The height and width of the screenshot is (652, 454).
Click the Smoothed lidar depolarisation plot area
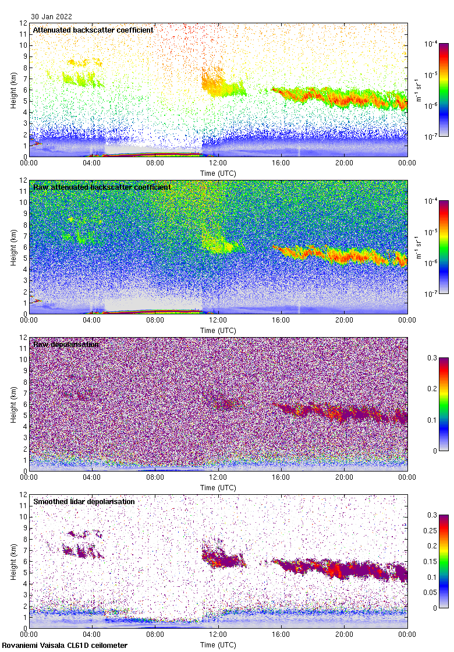[x=218, y=561]
